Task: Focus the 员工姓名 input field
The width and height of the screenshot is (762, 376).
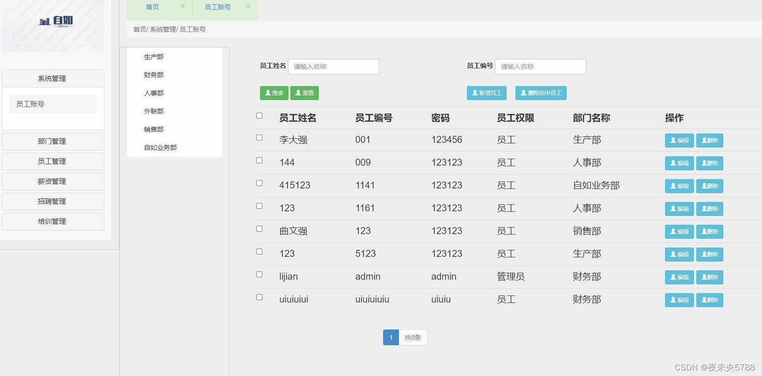Action: 334,67
